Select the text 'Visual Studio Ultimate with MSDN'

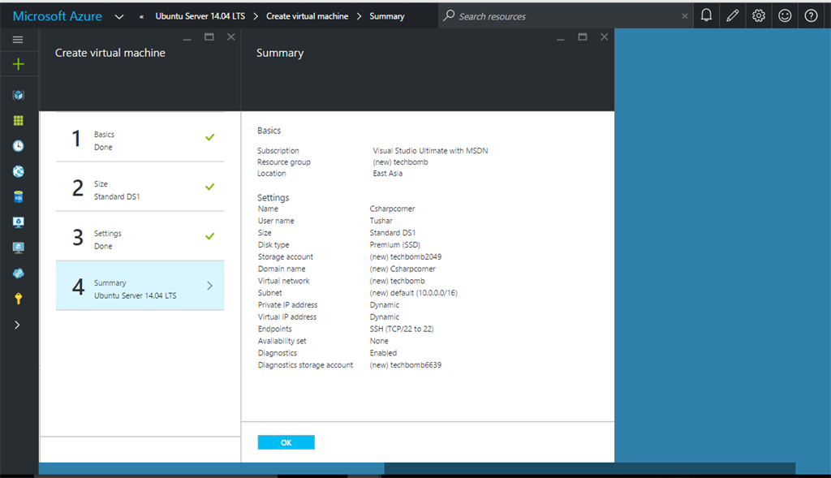click(430, 151)
